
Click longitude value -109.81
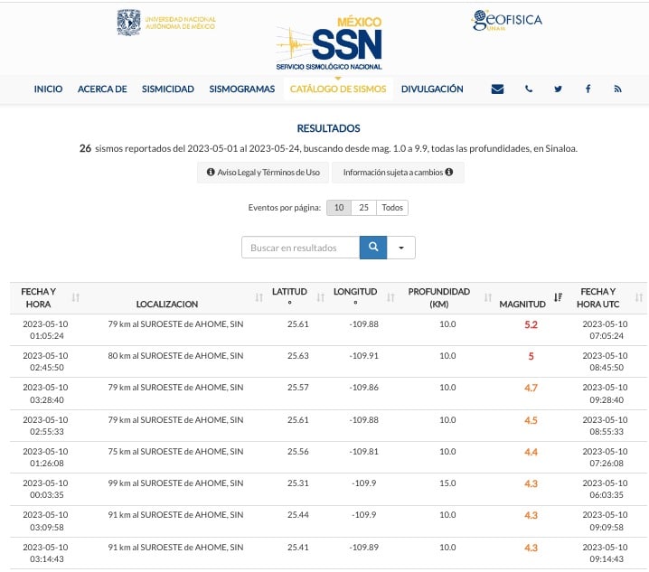coord(364,451)
